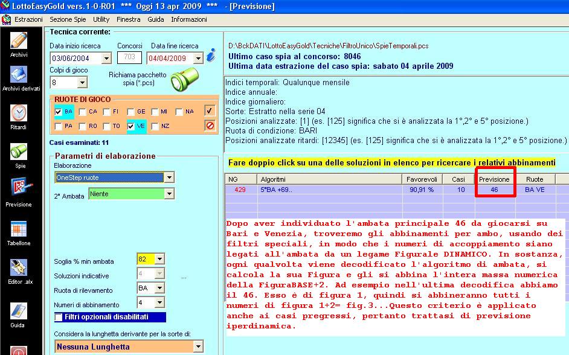Open the Guida menu

pyautogui.click(x=156, y=19)
